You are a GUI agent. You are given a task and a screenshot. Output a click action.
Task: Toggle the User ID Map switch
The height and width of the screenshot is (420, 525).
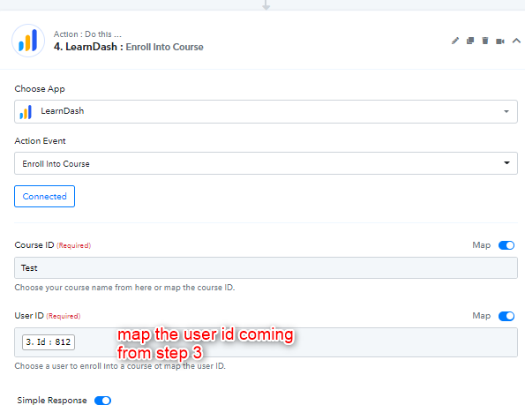506,316
